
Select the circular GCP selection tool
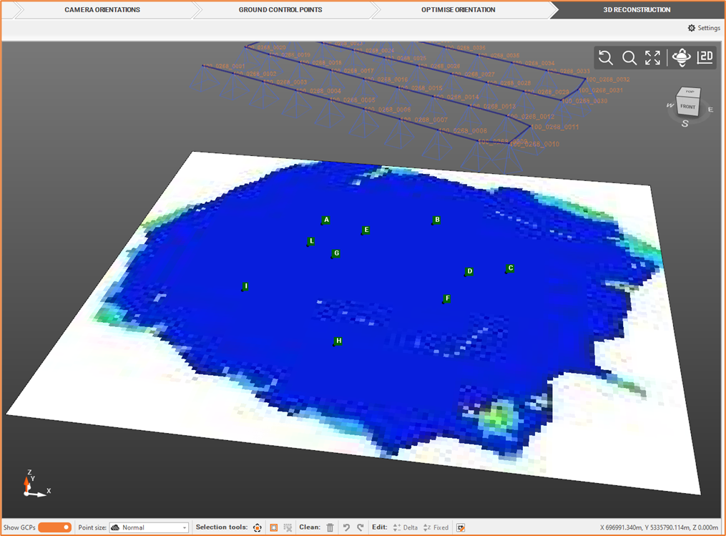pos(257,527)
